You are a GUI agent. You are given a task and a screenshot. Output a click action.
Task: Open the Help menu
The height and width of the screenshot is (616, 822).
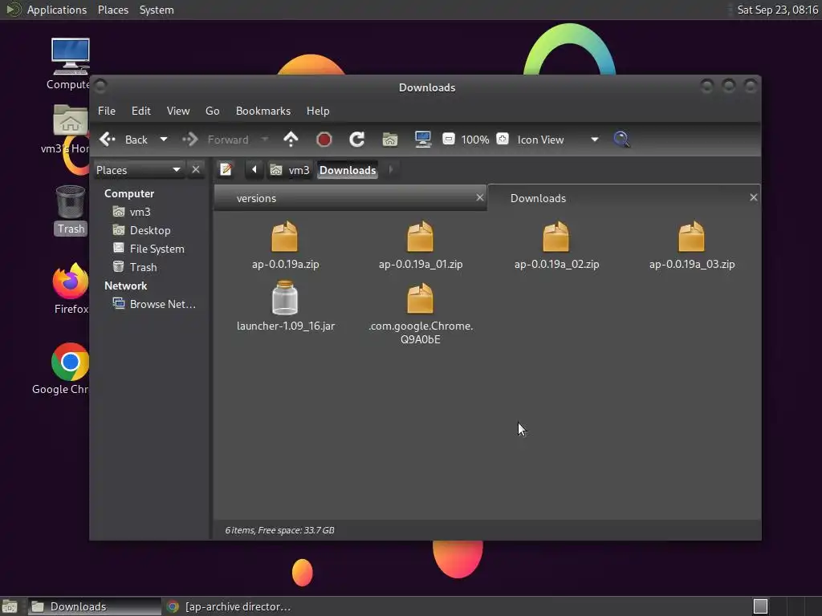(318, 111)
